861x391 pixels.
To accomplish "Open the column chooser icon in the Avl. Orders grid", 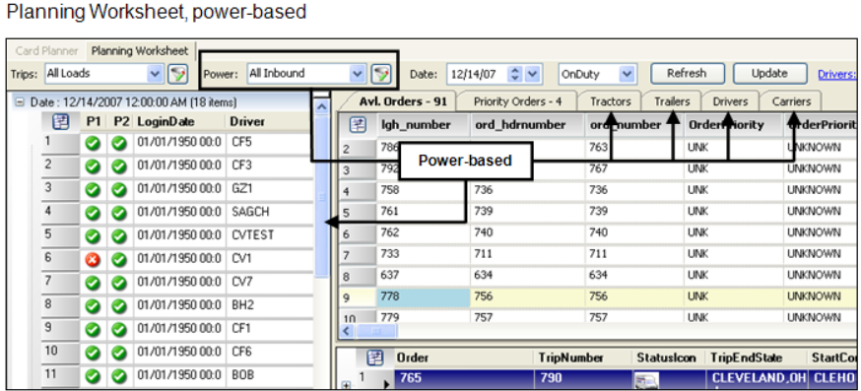I will pyautogui.click(x=358, y=125).
